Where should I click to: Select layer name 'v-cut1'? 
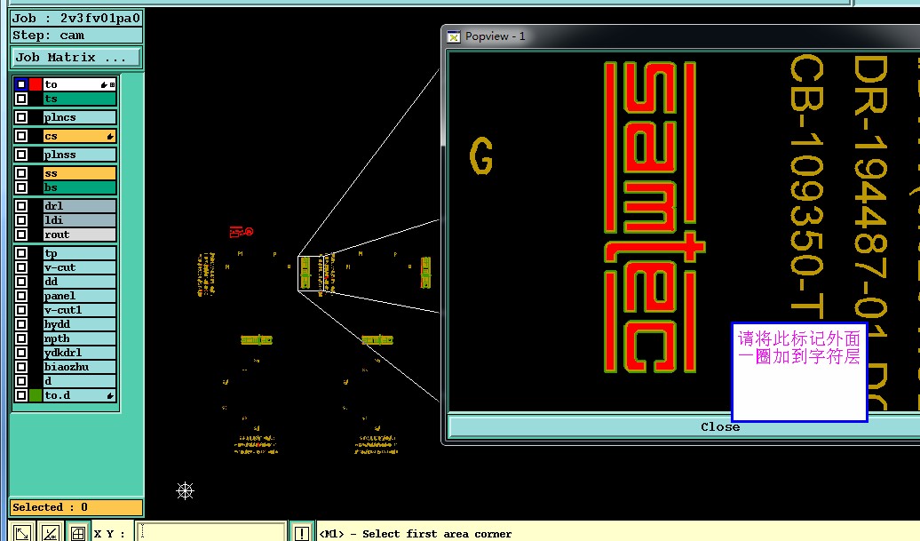[x=79, y=310]
